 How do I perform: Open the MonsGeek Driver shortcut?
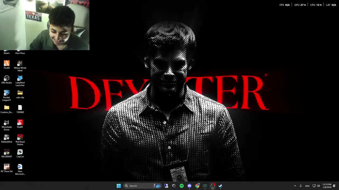pos(7,125)
